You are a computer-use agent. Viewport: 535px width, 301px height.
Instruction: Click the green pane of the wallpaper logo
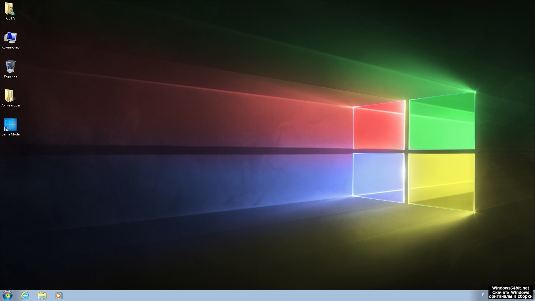pos(442,123)
